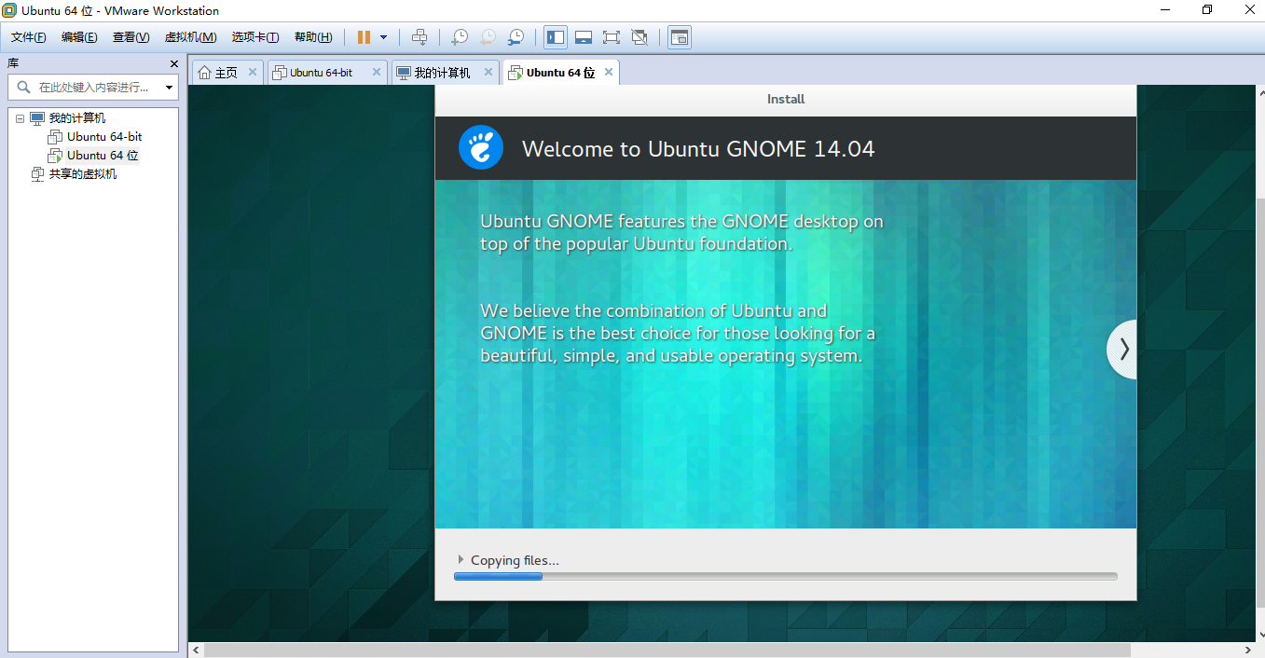Select Ubuntu 64-bit in the library tree
The width and height of the screenshot is (1265, 658).
click(104, 137)
